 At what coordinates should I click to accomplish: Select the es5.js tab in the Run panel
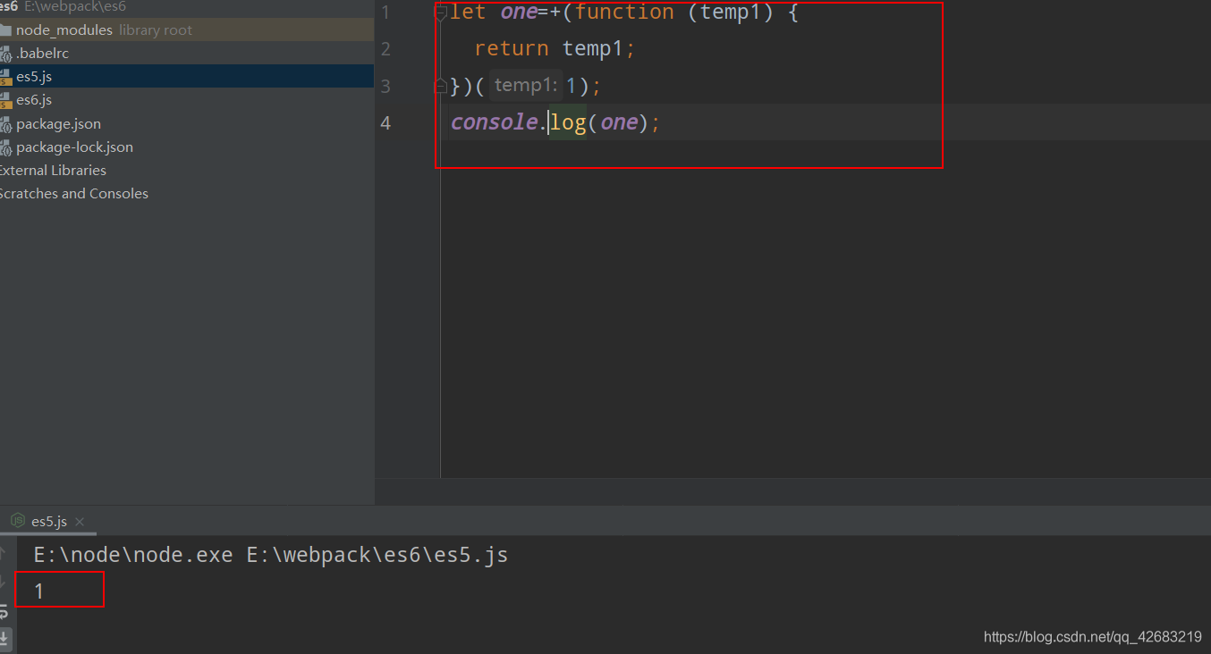(48, 521)
